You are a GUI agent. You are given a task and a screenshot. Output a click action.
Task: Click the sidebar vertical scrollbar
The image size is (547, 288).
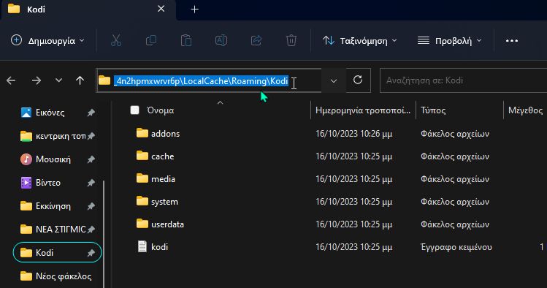[104, 234]
